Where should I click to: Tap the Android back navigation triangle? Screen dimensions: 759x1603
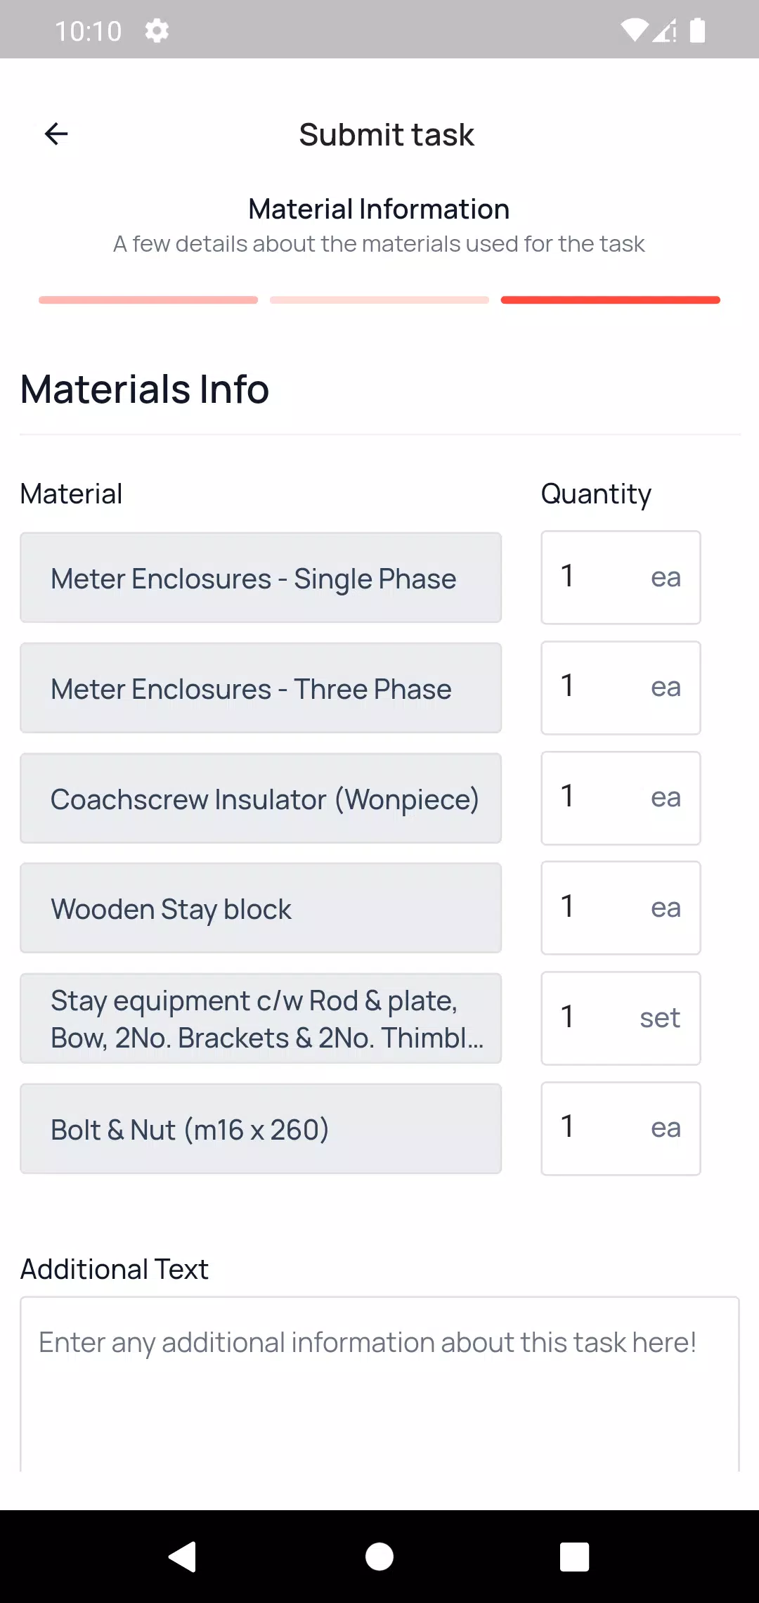(183, 1557)
